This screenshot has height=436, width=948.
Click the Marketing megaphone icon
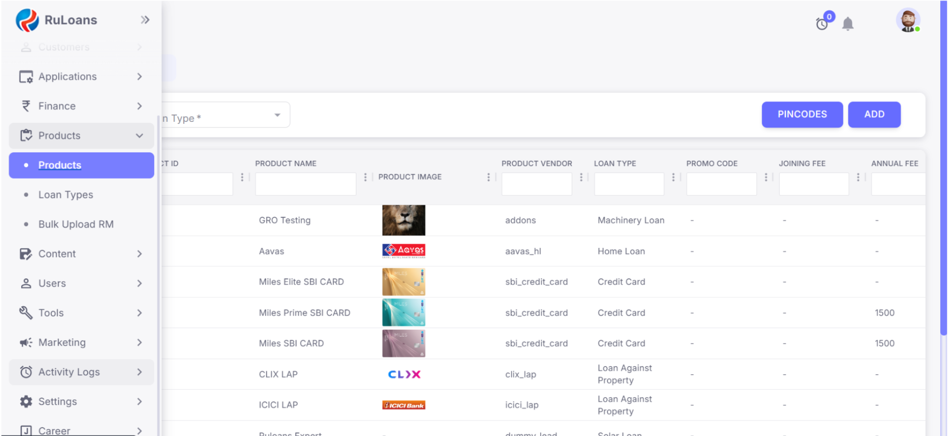pyautogui.click(x=26, y=342)
